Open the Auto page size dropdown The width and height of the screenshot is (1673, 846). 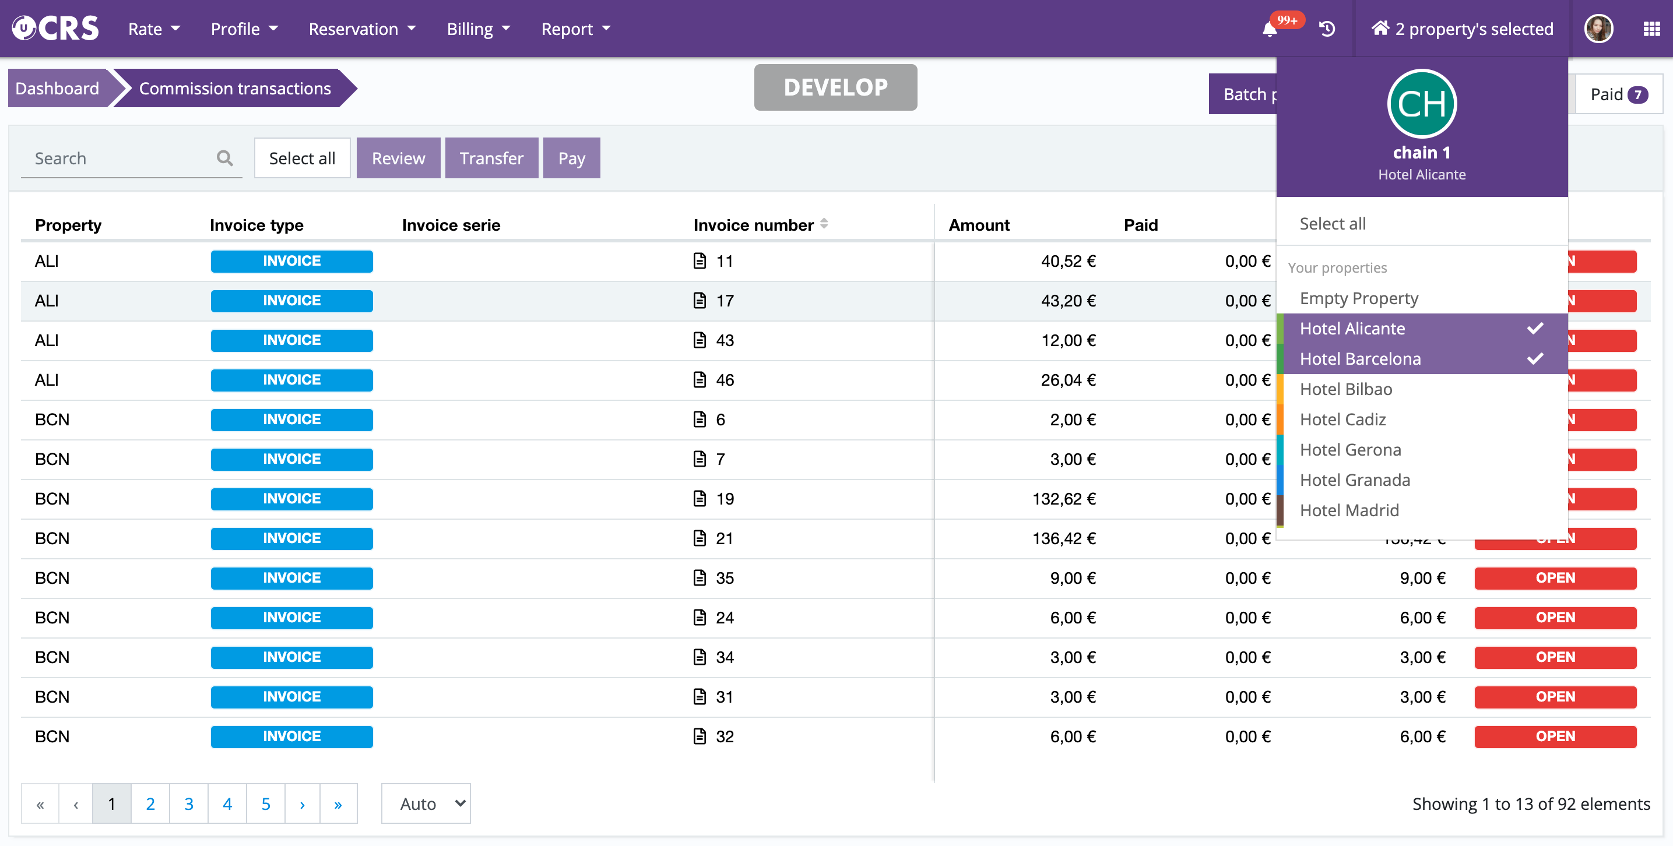(x=426, y=804)
